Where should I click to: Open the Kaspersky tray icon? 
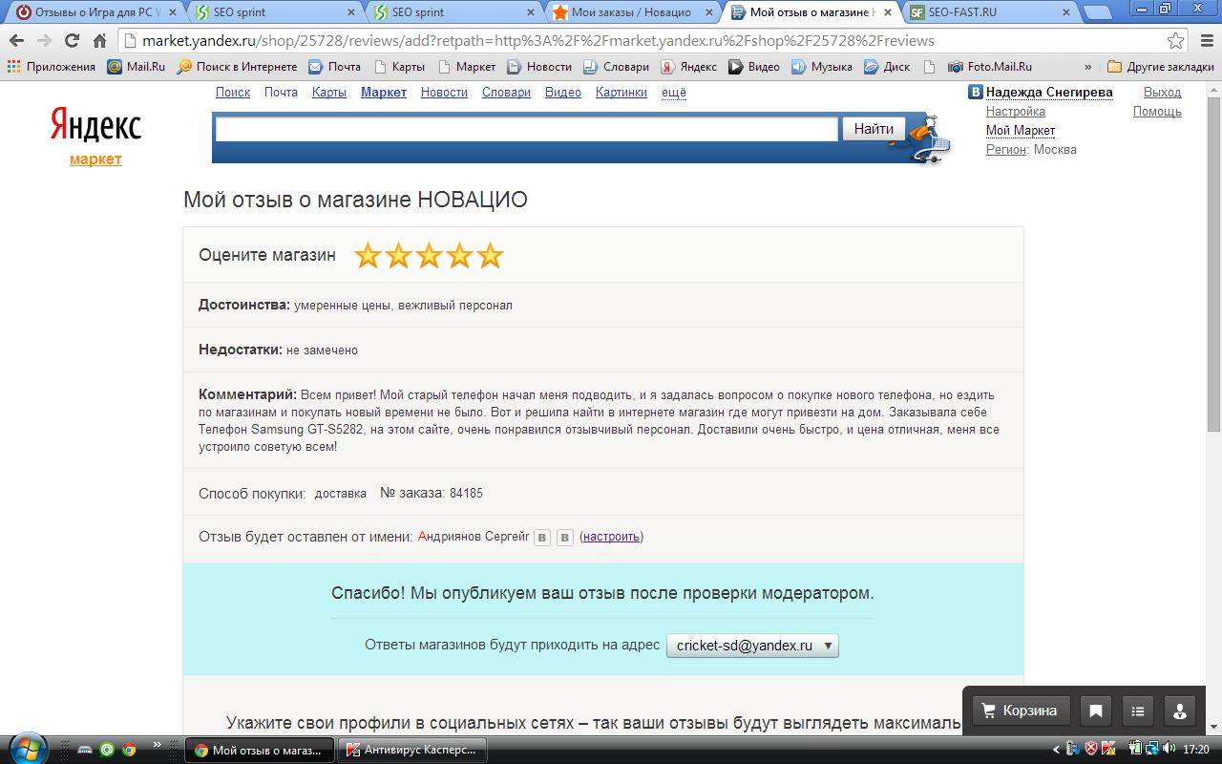(x=1108, y=749)
